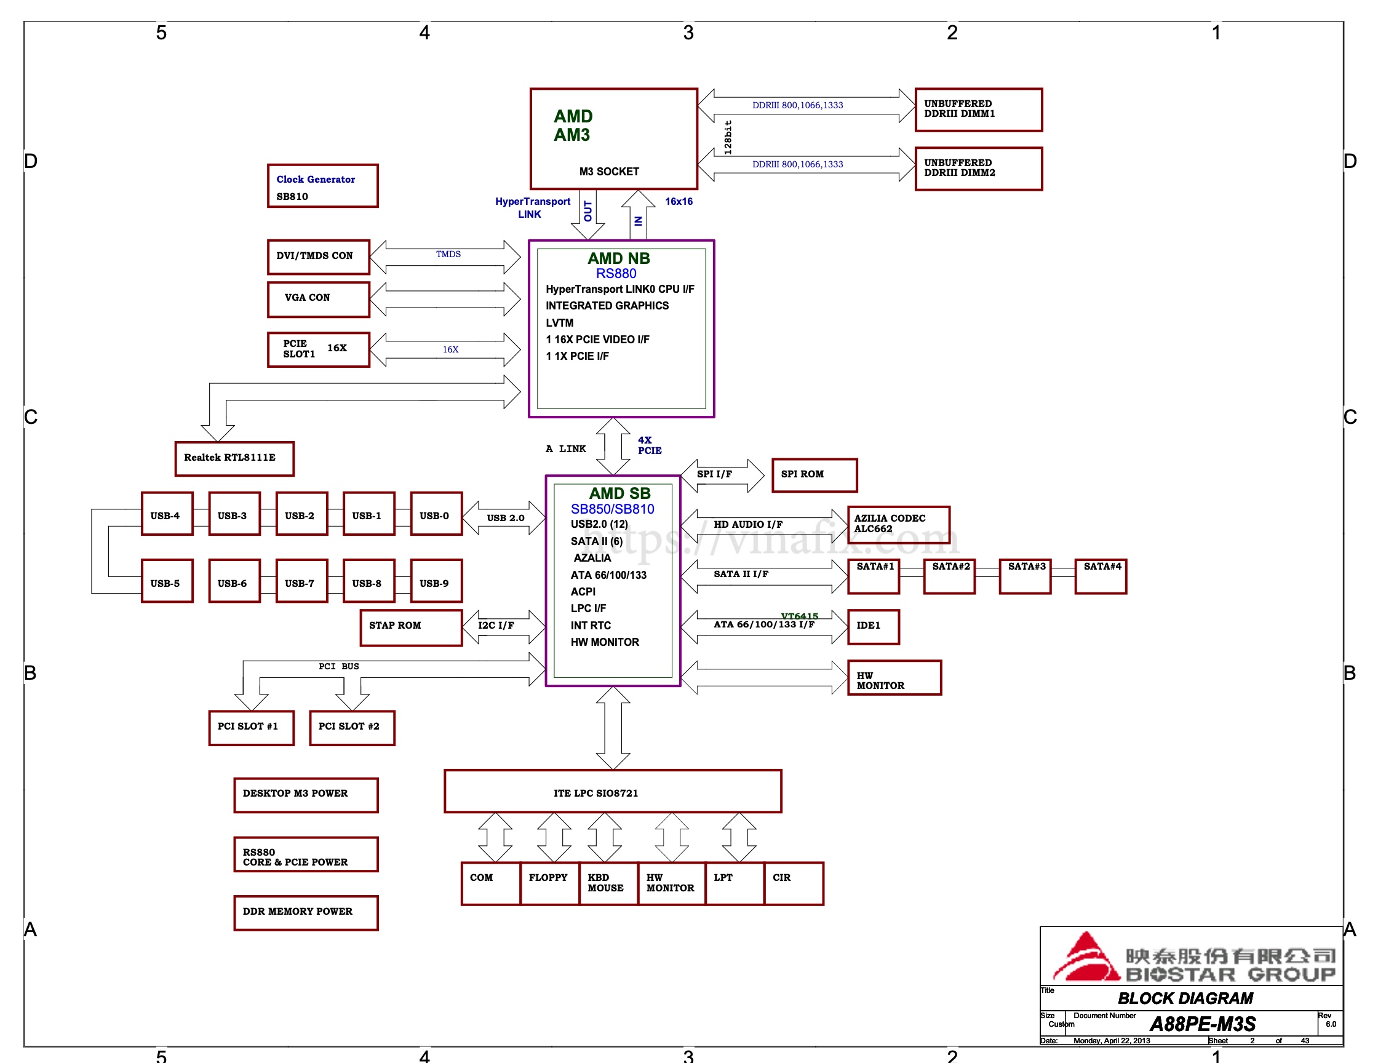Select the SATA#1 box
The image size is (1394, 1063).
point(873,576)
